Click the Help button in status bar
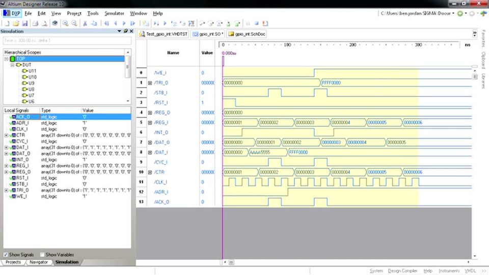 point(428,271)
